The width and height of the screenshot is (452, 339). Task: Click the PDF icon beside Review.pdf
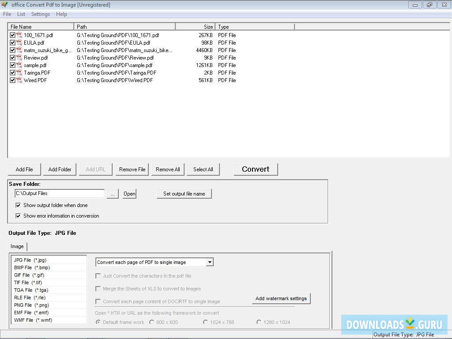coord(19,58)
